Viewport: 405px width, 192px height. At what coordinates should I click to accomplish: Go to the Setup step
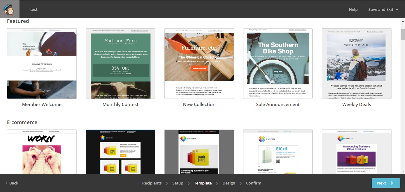177,183
